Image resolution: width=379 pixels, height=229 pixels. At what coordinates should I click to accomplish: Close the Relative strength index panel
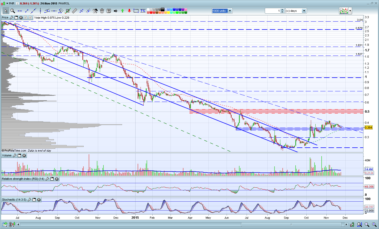tap(57, 179)
